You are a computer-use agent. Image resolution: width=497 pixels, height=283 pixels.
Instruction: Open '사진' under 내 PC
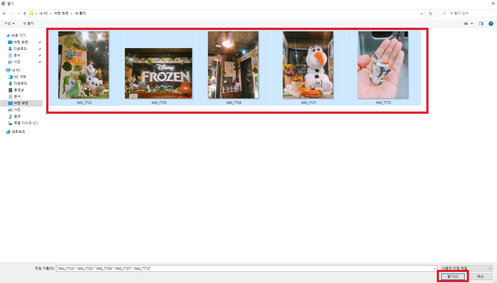[17, 110]
